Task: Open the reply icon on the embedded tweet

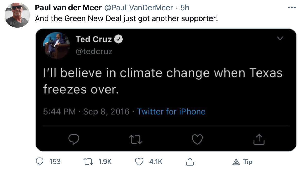Action: pyautogui.click(x=74, y=139)
